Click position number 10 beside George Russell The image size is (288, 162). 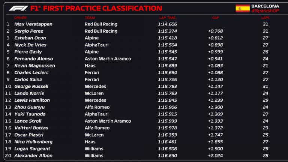[x=8, y=87]
